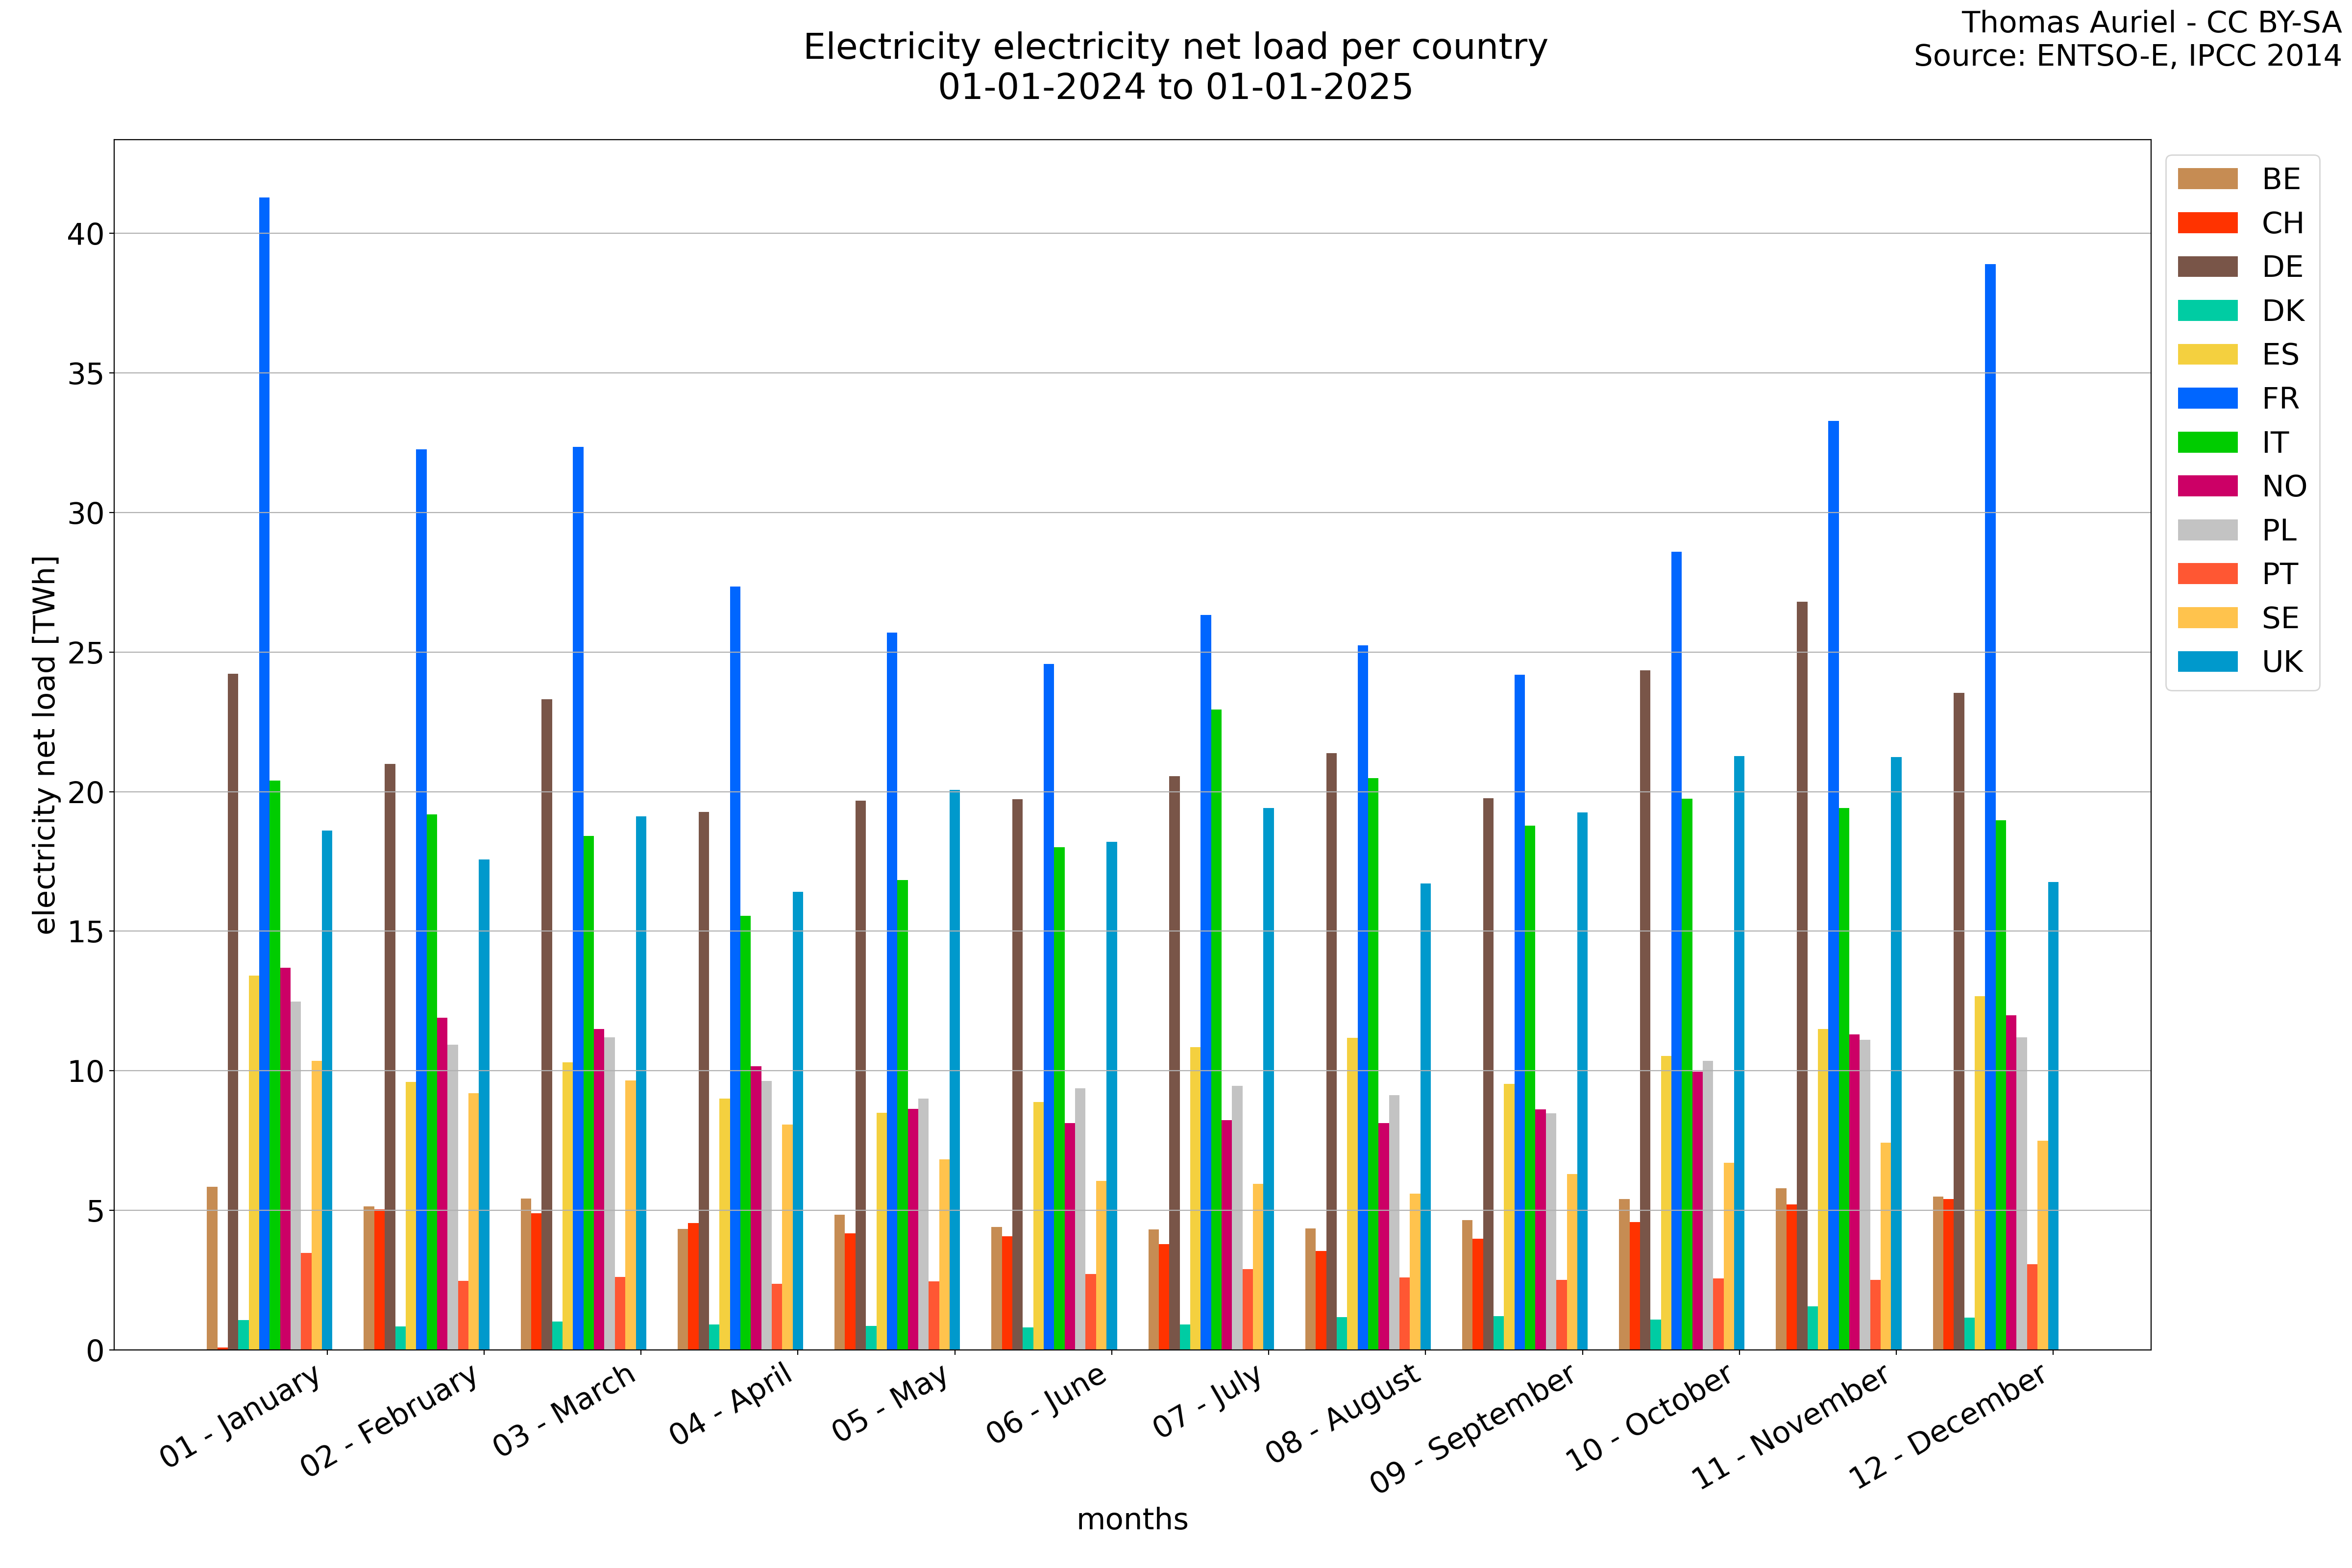Click the October UK bar

click(x=1739, y=1050)
